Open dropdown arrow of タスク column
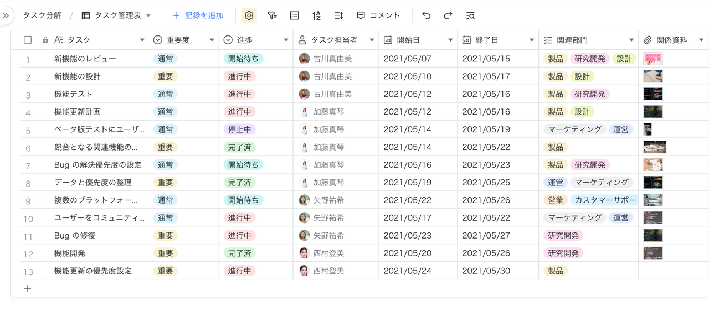Viewport: 709px width, 316px height. pyautogui.click(x=142, y=40)
